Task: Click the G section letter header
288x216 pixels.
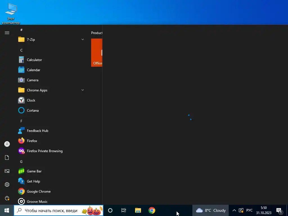Action: pos(21,162)
